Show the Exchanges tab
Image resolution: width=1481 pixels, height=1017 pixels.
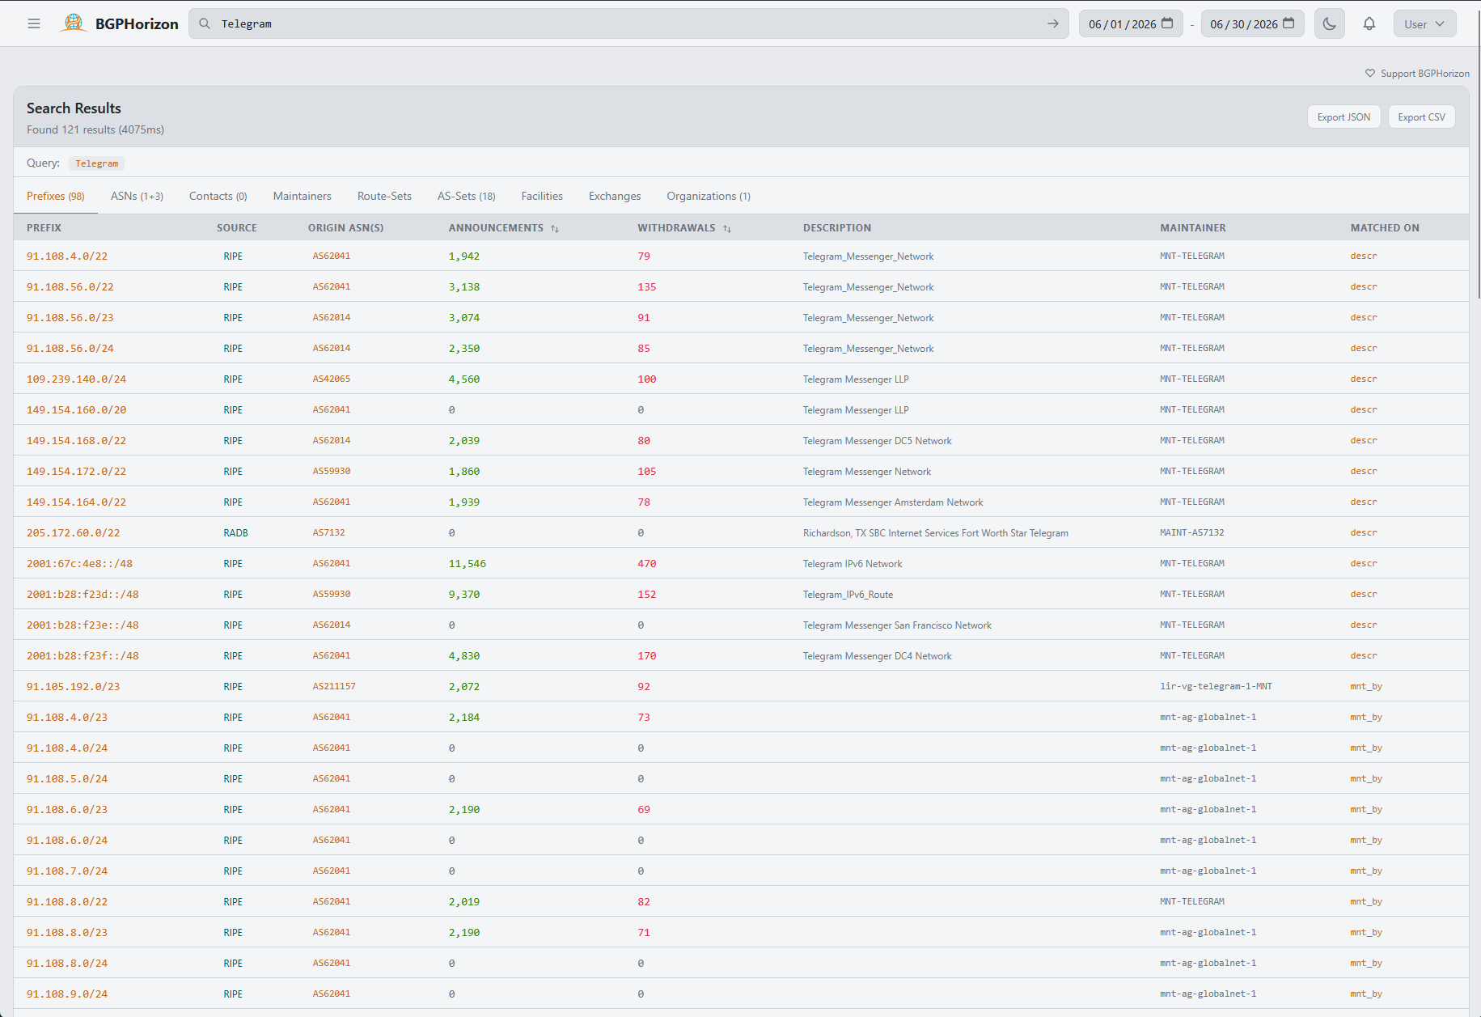click(615, 196)
